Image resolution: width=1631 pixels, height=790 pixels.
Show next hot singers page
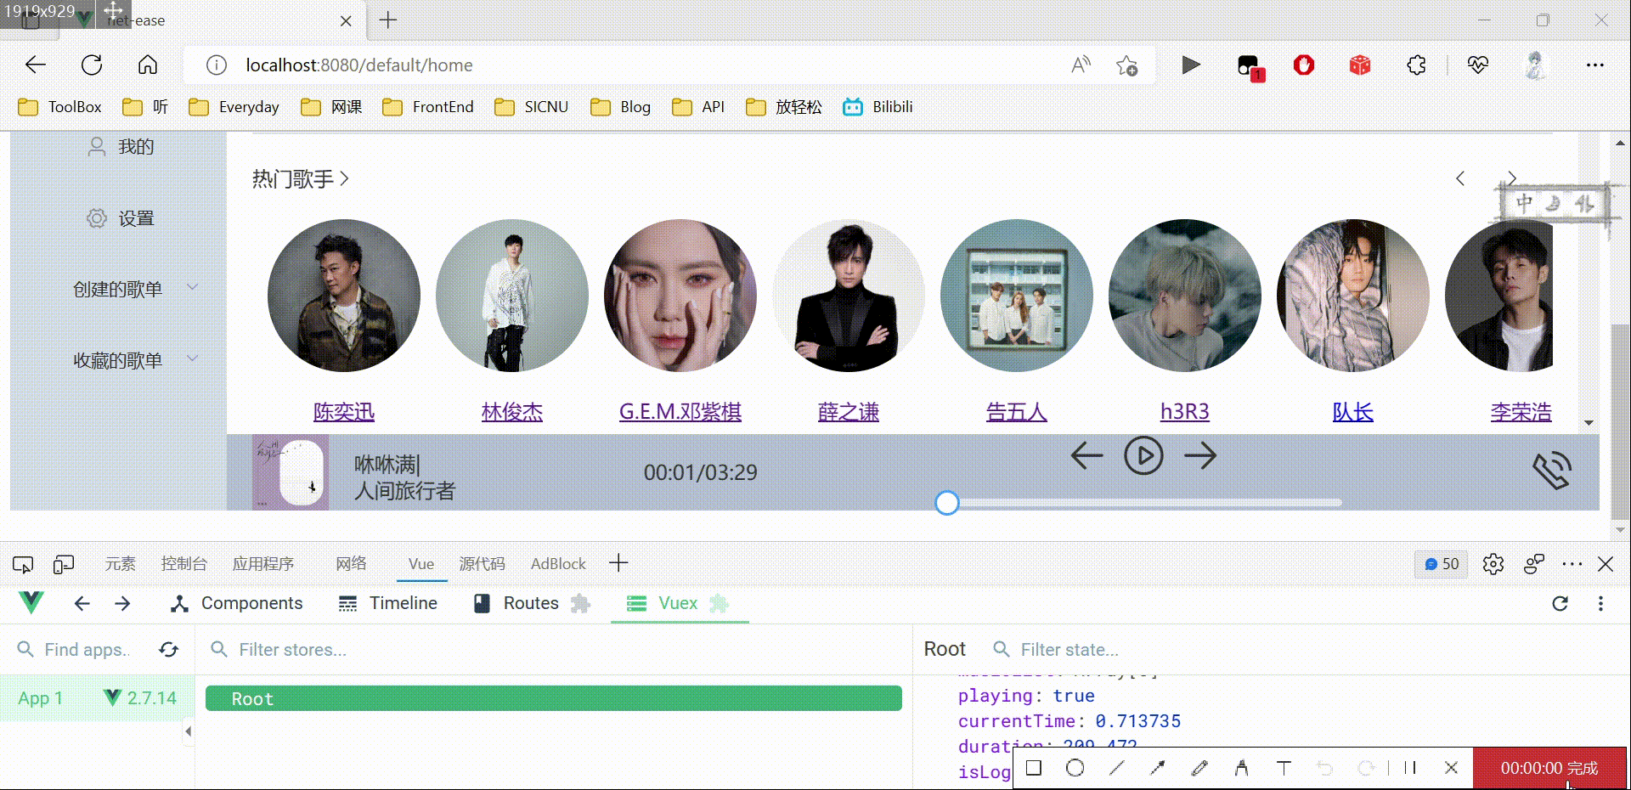(x=1511, y=178)
